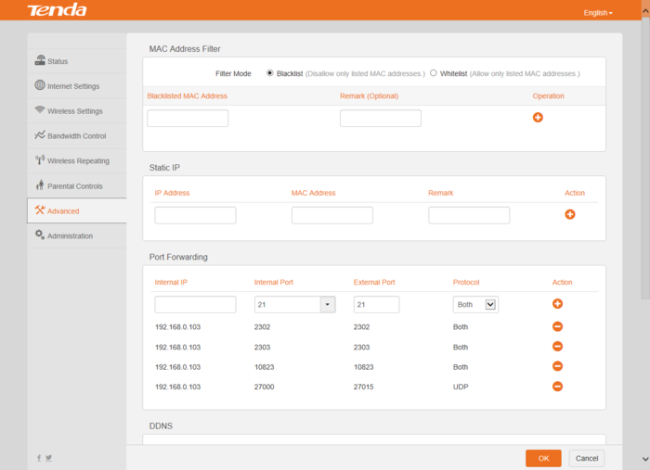The width and height of the screenshot is (650, 470).
Task: Click the Tenda logo
Action: (57, 10)
